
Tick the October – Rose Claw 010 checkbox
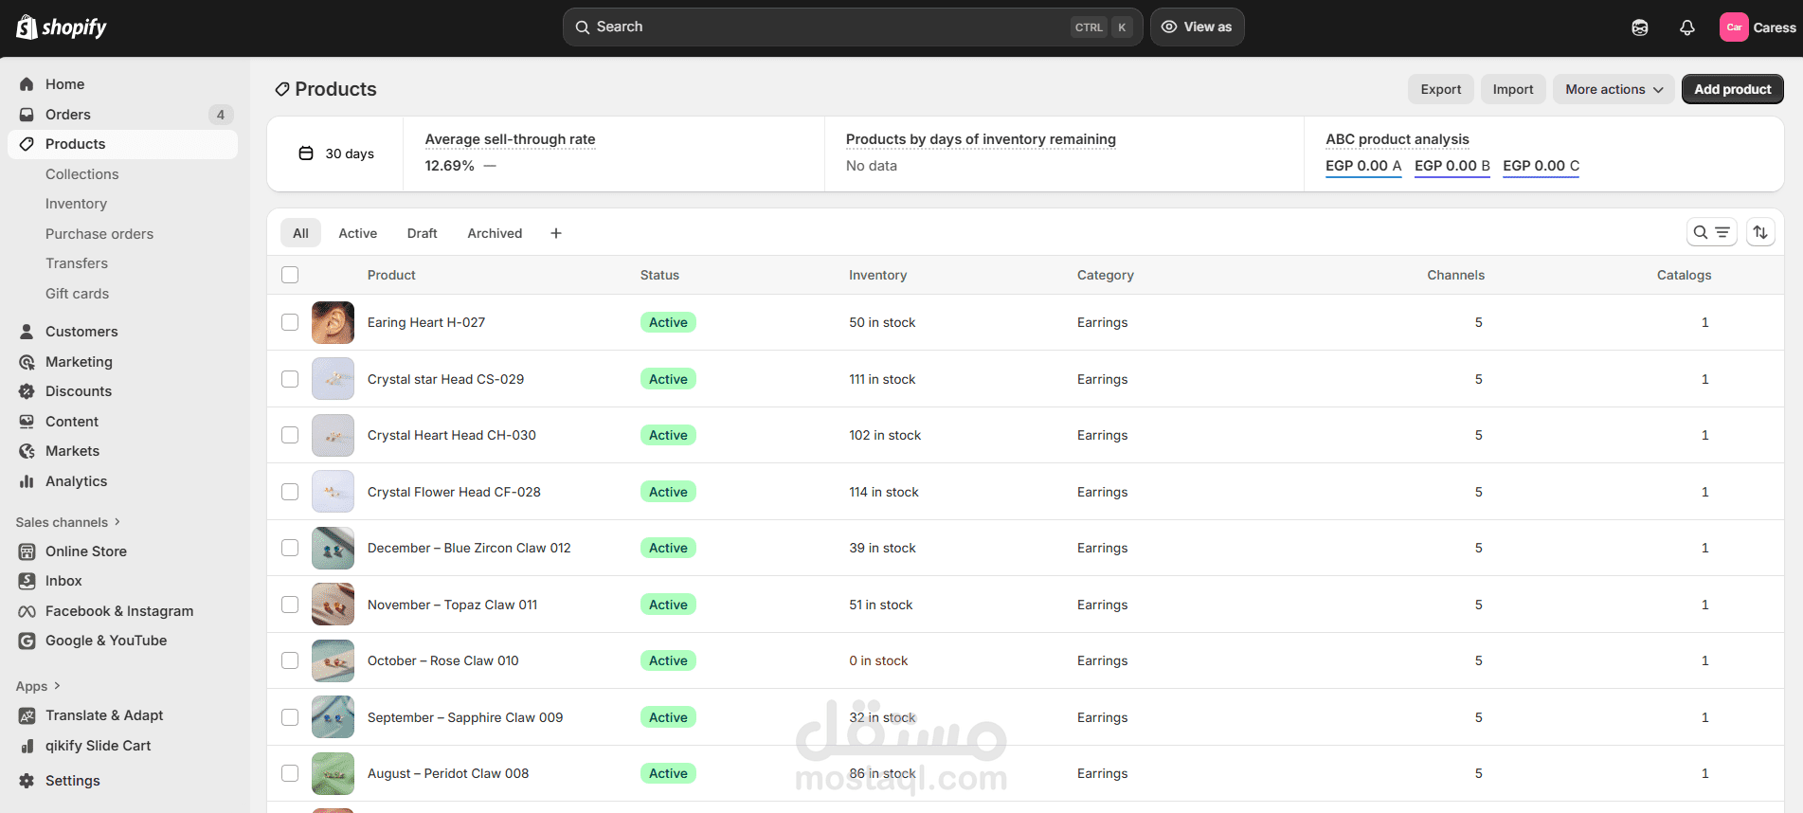(290, 660)
